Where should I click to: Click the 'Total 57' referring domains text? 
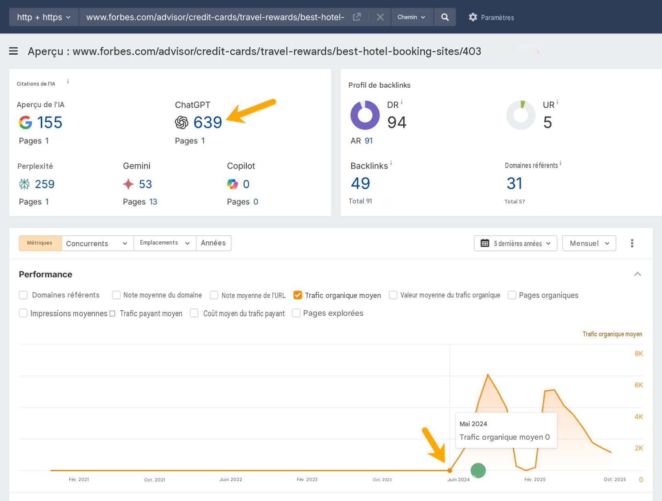[515, 201]
